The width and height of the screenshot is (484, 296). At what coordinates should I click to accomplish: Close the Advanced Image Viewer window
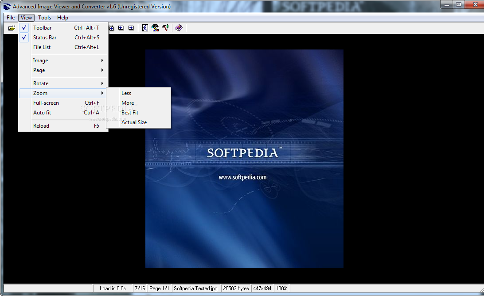(475, 4)
